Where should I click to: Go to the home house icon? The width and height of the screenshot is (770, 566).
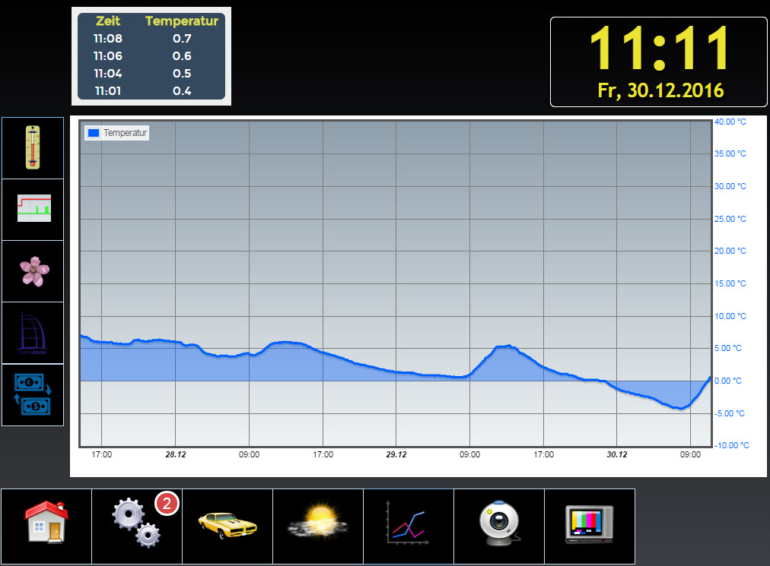(46, 521)
